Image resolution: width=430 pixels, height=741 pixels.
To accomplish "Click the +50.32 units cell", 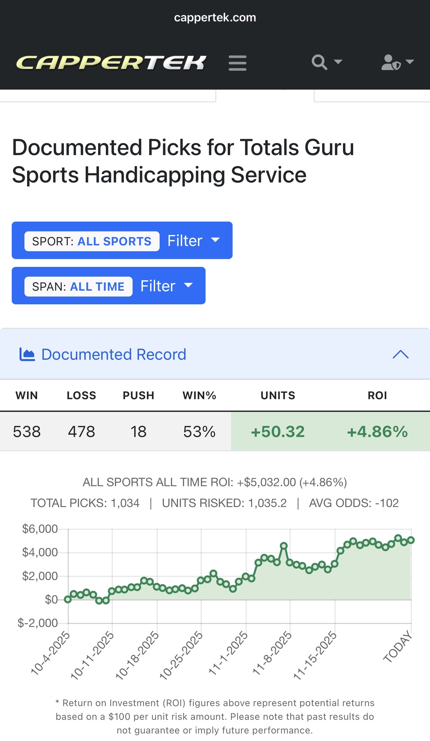I will pos(278,431).
